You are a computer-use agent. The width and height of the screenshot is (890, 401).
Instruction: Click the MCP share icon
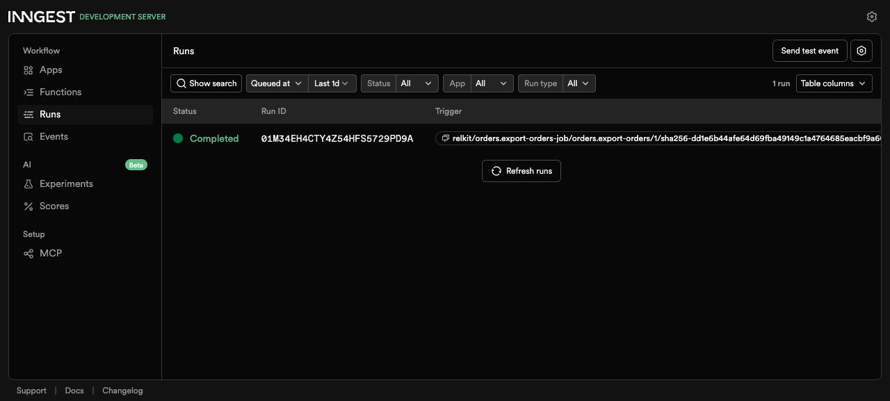click(29, 254)
